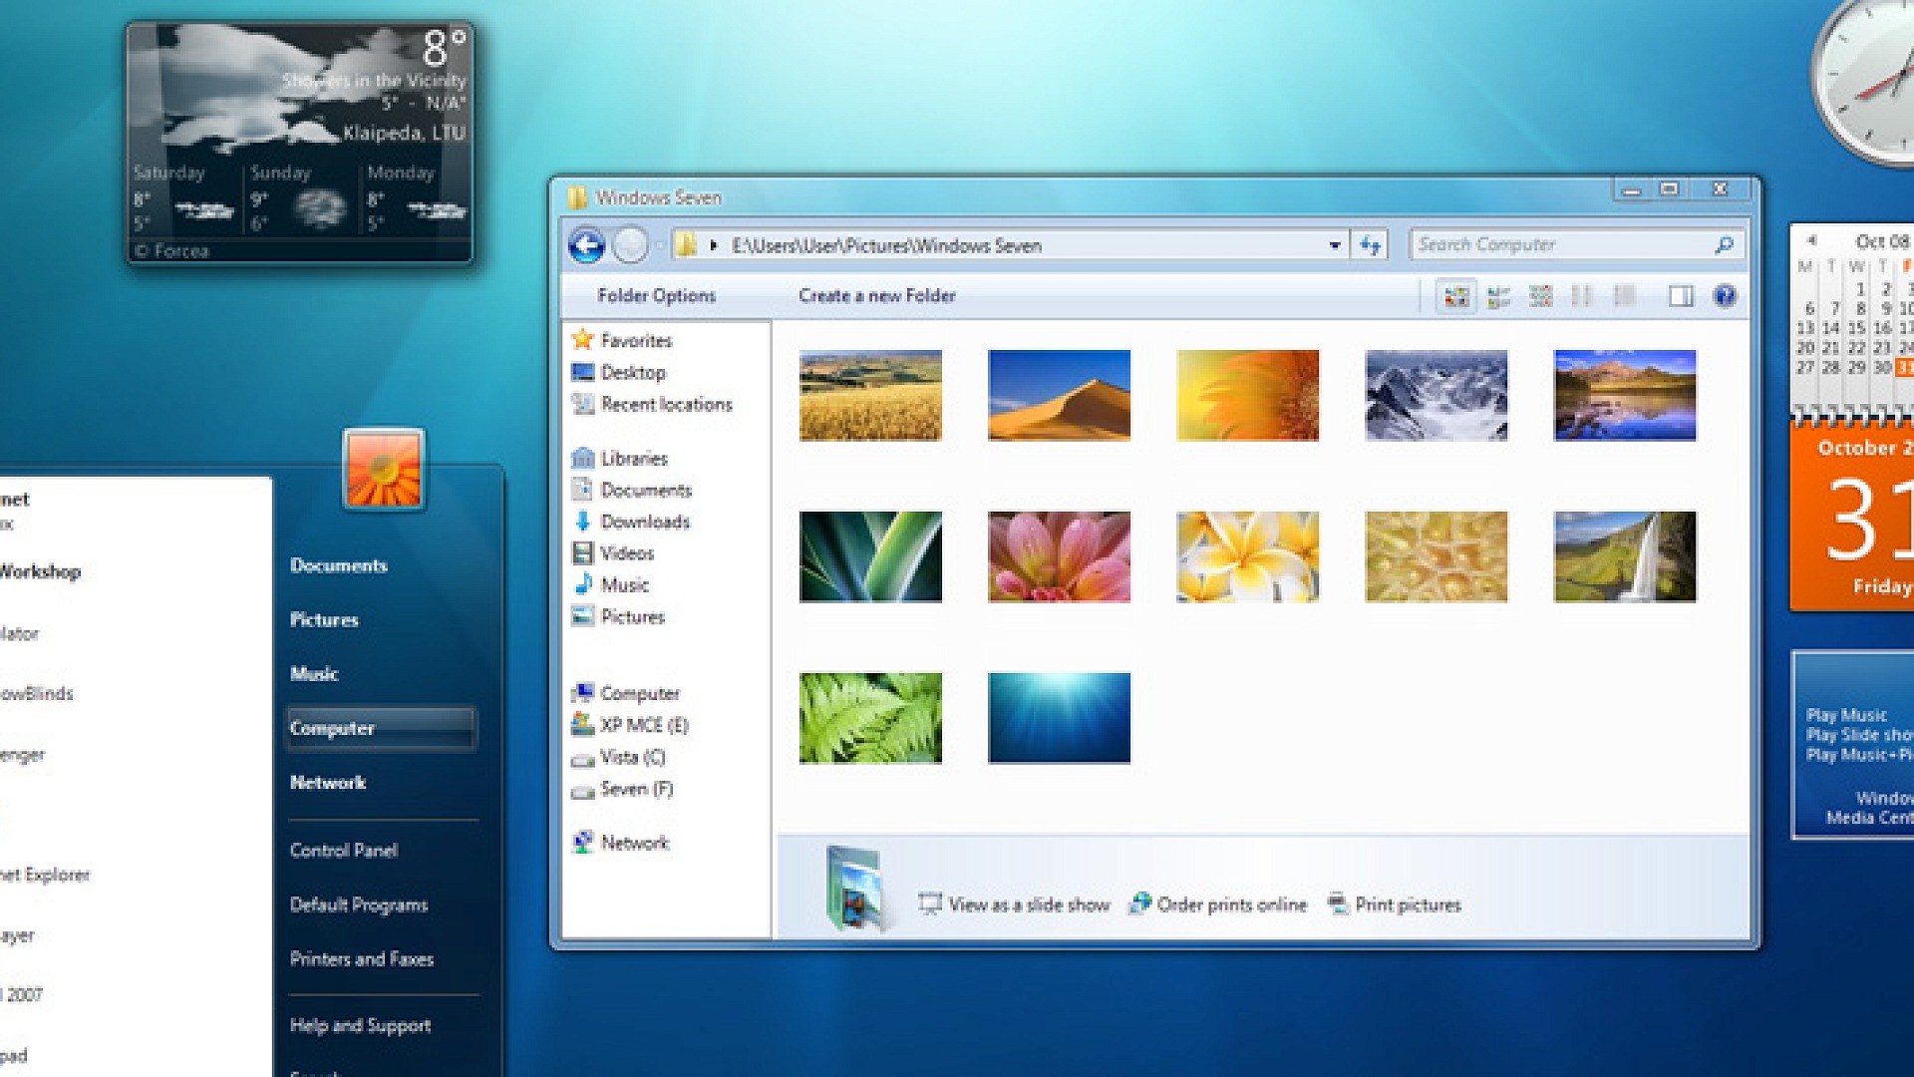Click the refresh icon beside address bar

[x=1371, y=245]
